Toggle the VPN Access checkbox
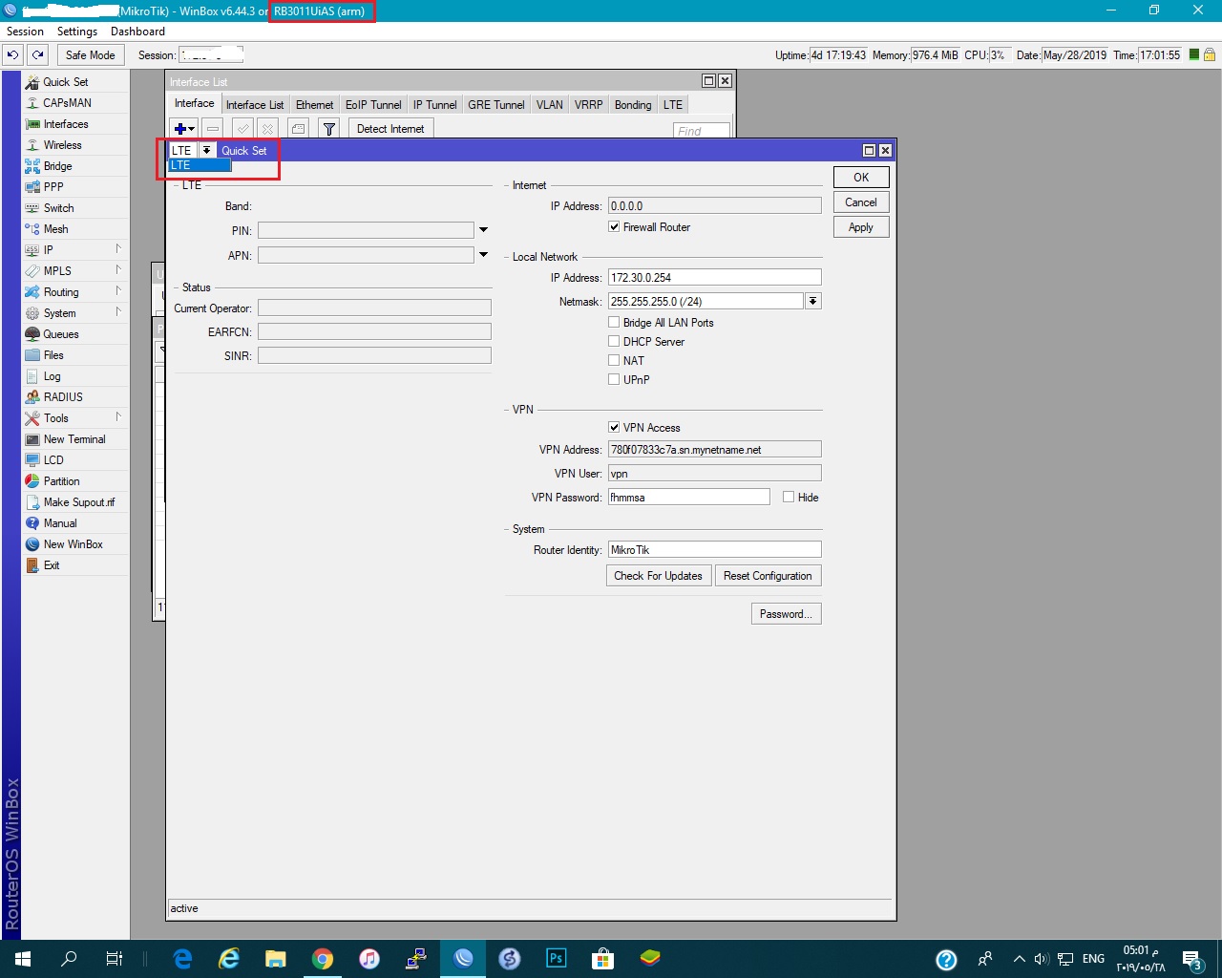Screen dimensions: 1222x978 (x=614, y=428)
